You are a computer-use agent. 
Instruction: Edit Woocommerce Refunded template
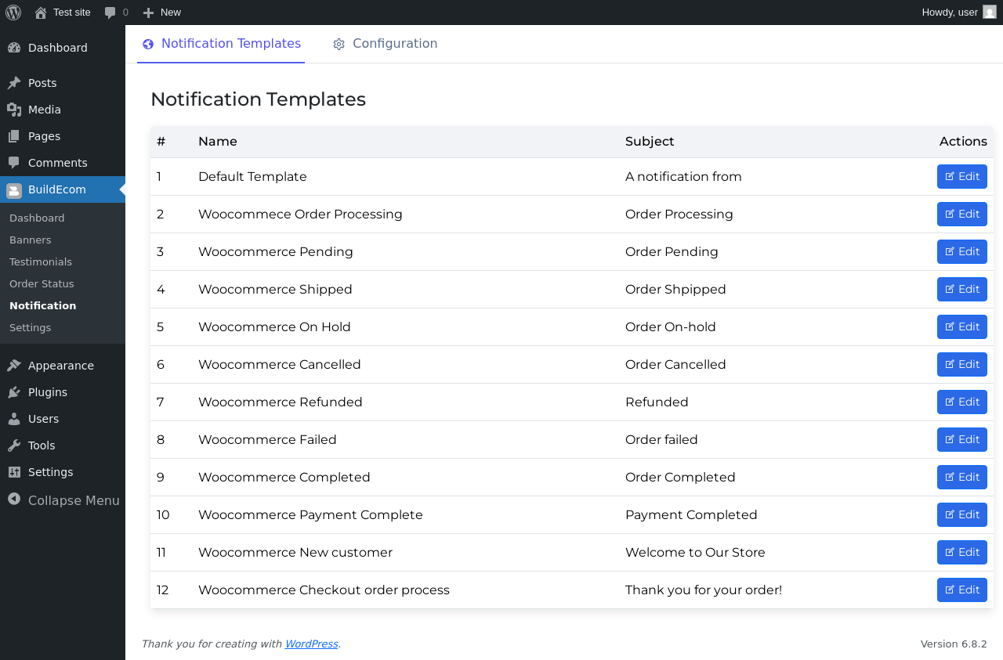coord(962,402)
